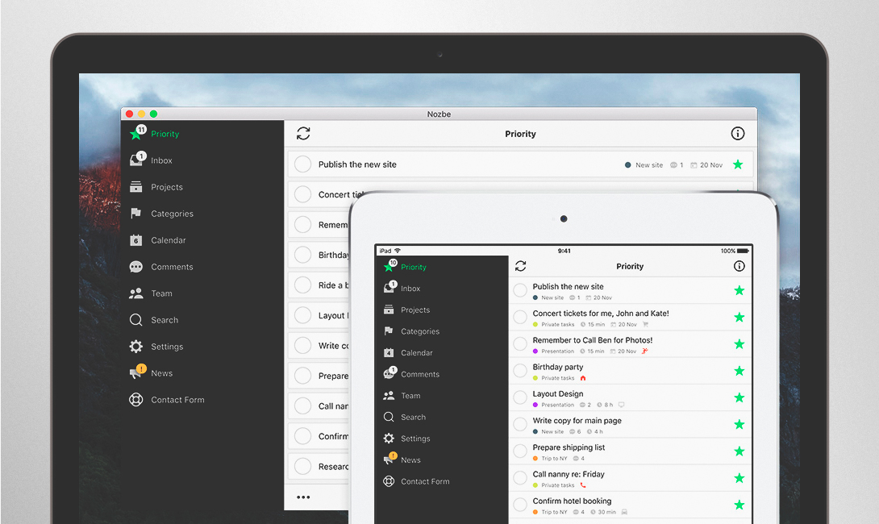This screenshot has width=879, height=524.
Task: Unstar 'Publish the new site' in Mac window
Action: (x=738, y=164)
